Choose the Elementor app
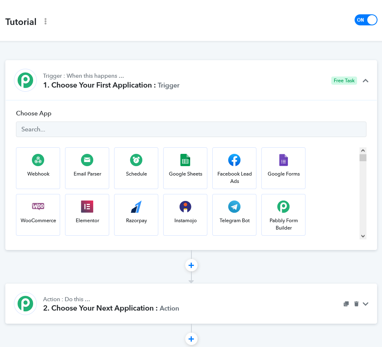 click(87, 215)
